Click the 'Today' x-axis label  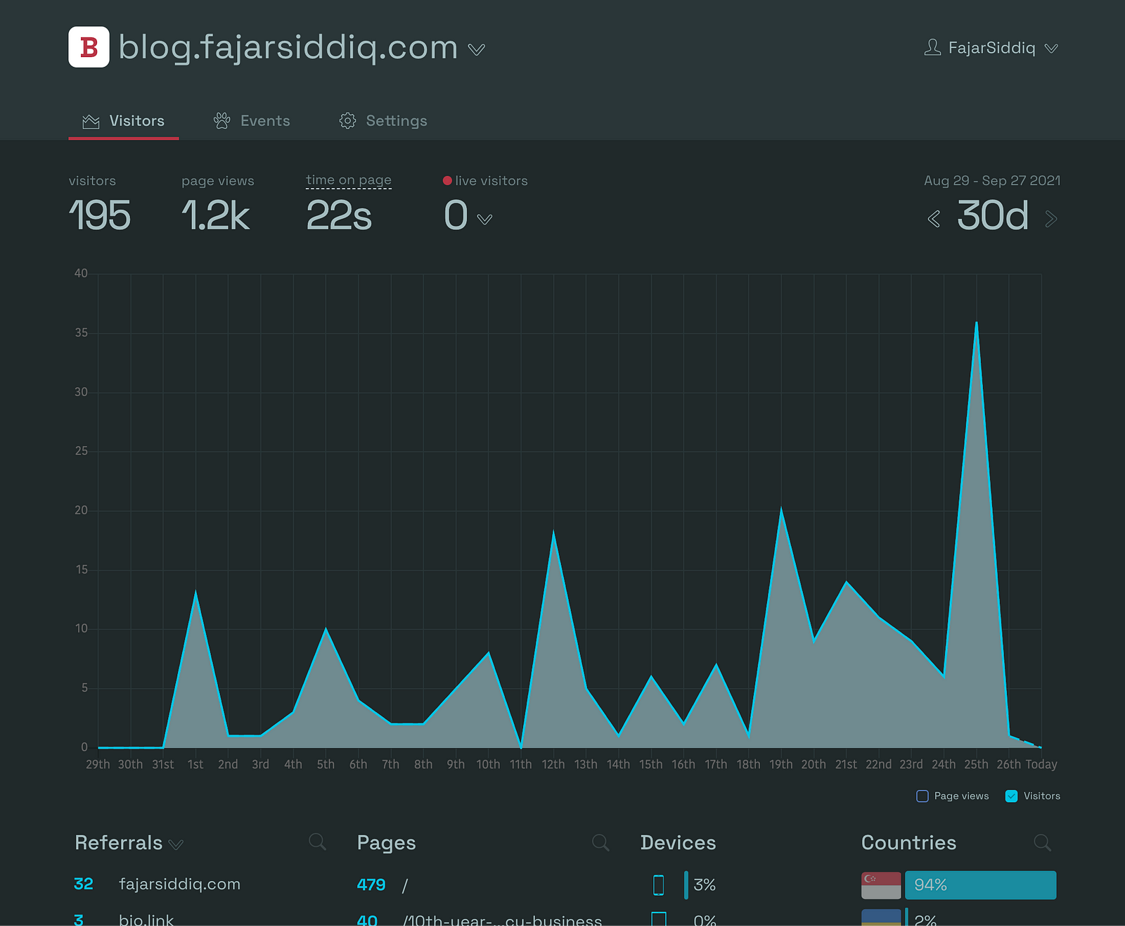[x=1041, y=764]
